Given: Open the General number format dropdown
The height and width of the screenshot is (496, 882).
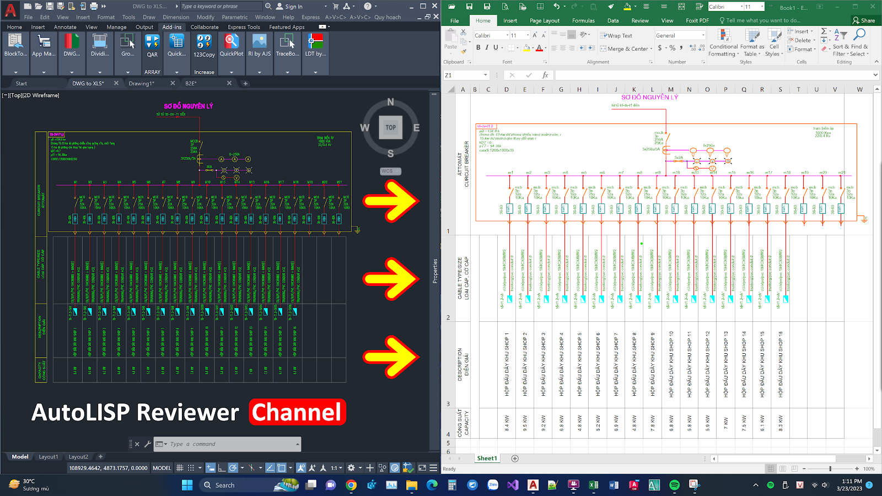Looking at the screenshot, I should [703, 35].
